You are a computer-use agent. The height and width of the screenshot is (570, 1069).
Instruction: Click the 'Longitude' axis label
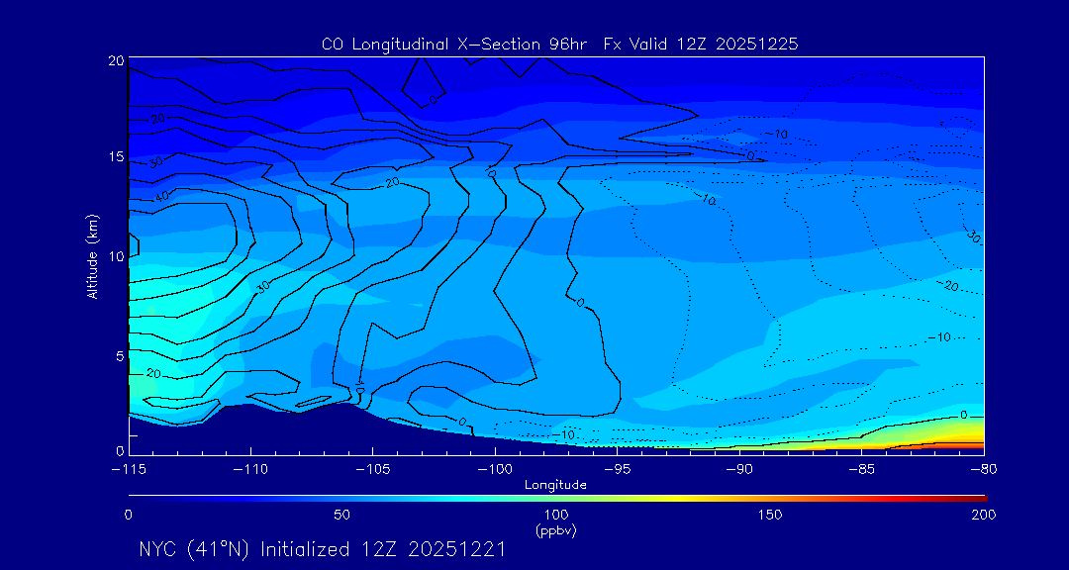(555, 485)
